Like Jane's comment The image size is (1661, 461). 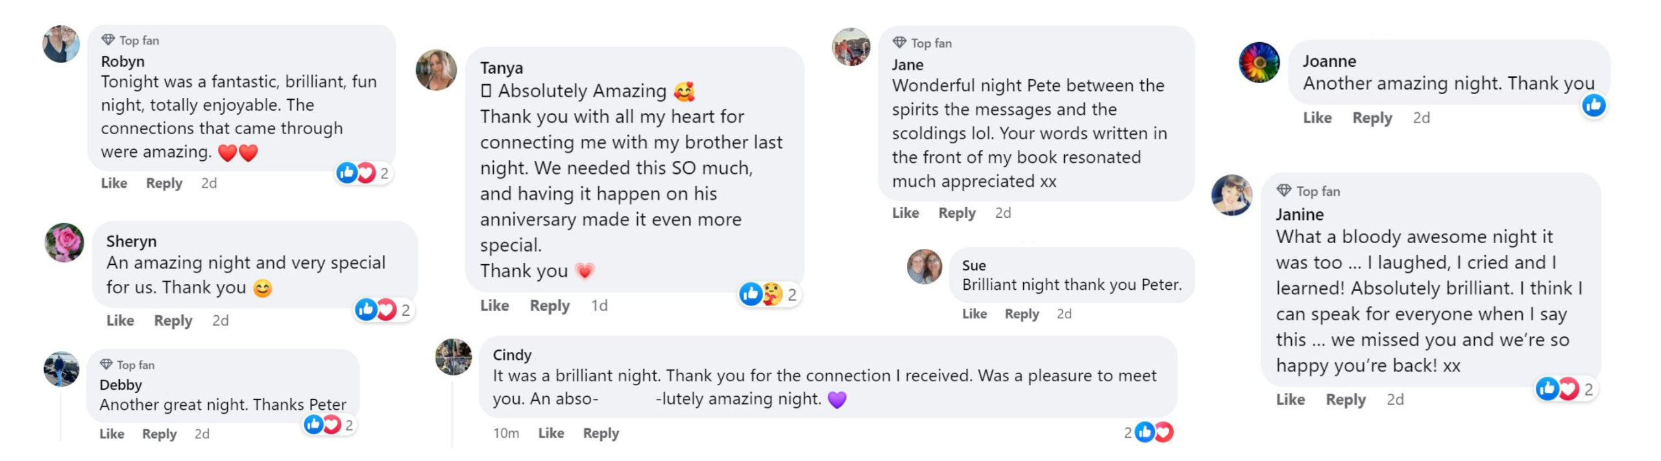(906, 213)
